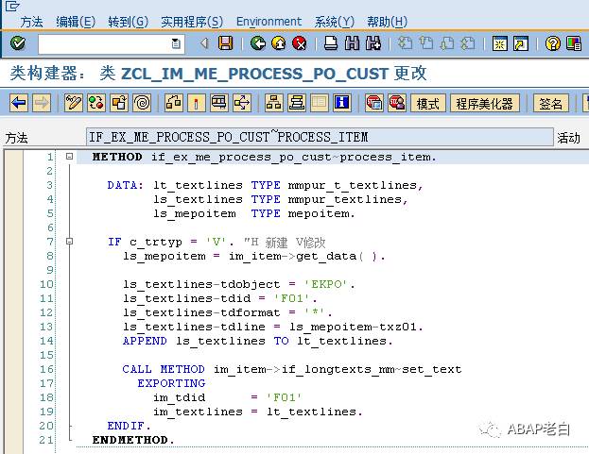589x454 pixels.
Task: Click line number 13 in the gutter
Action: pos(46,327)
